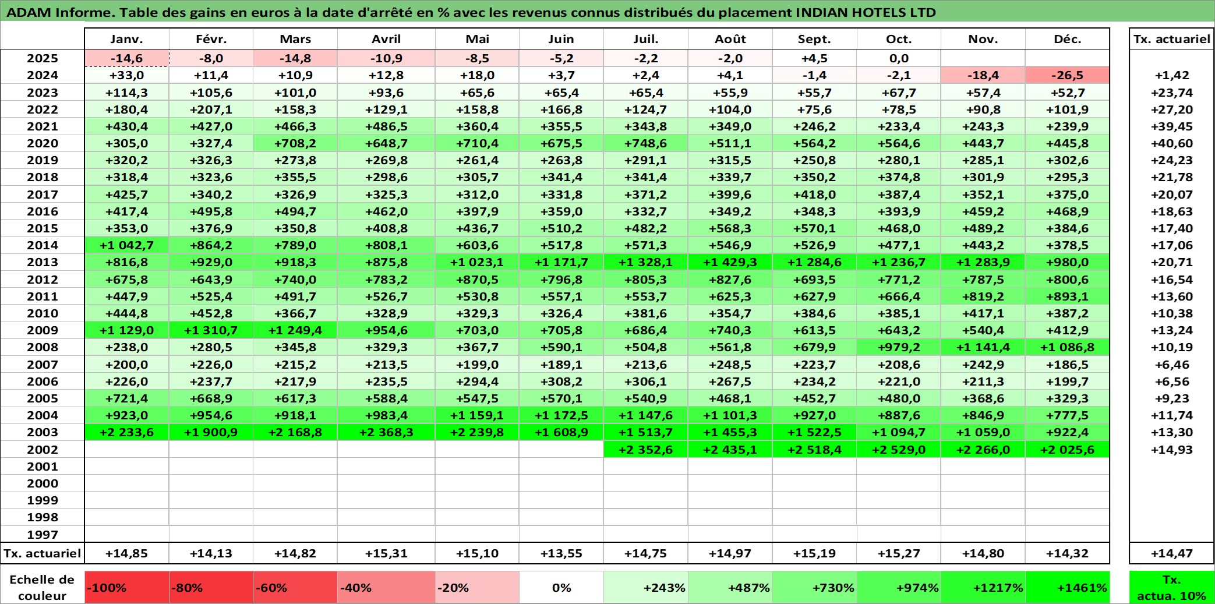Image resolution: width=1215 pixels, height=604 pixels.
Task: Select the +495,8 cell for Févr. 2016
Action: pos(211,211)
